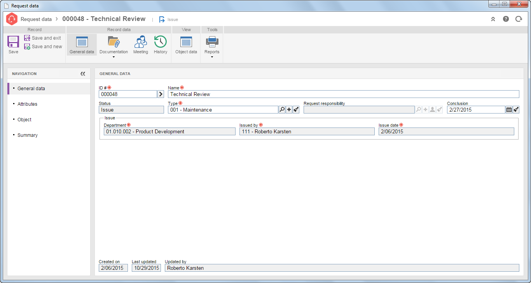Click Save and new
The image size is (531, 283).
[43, 47]
